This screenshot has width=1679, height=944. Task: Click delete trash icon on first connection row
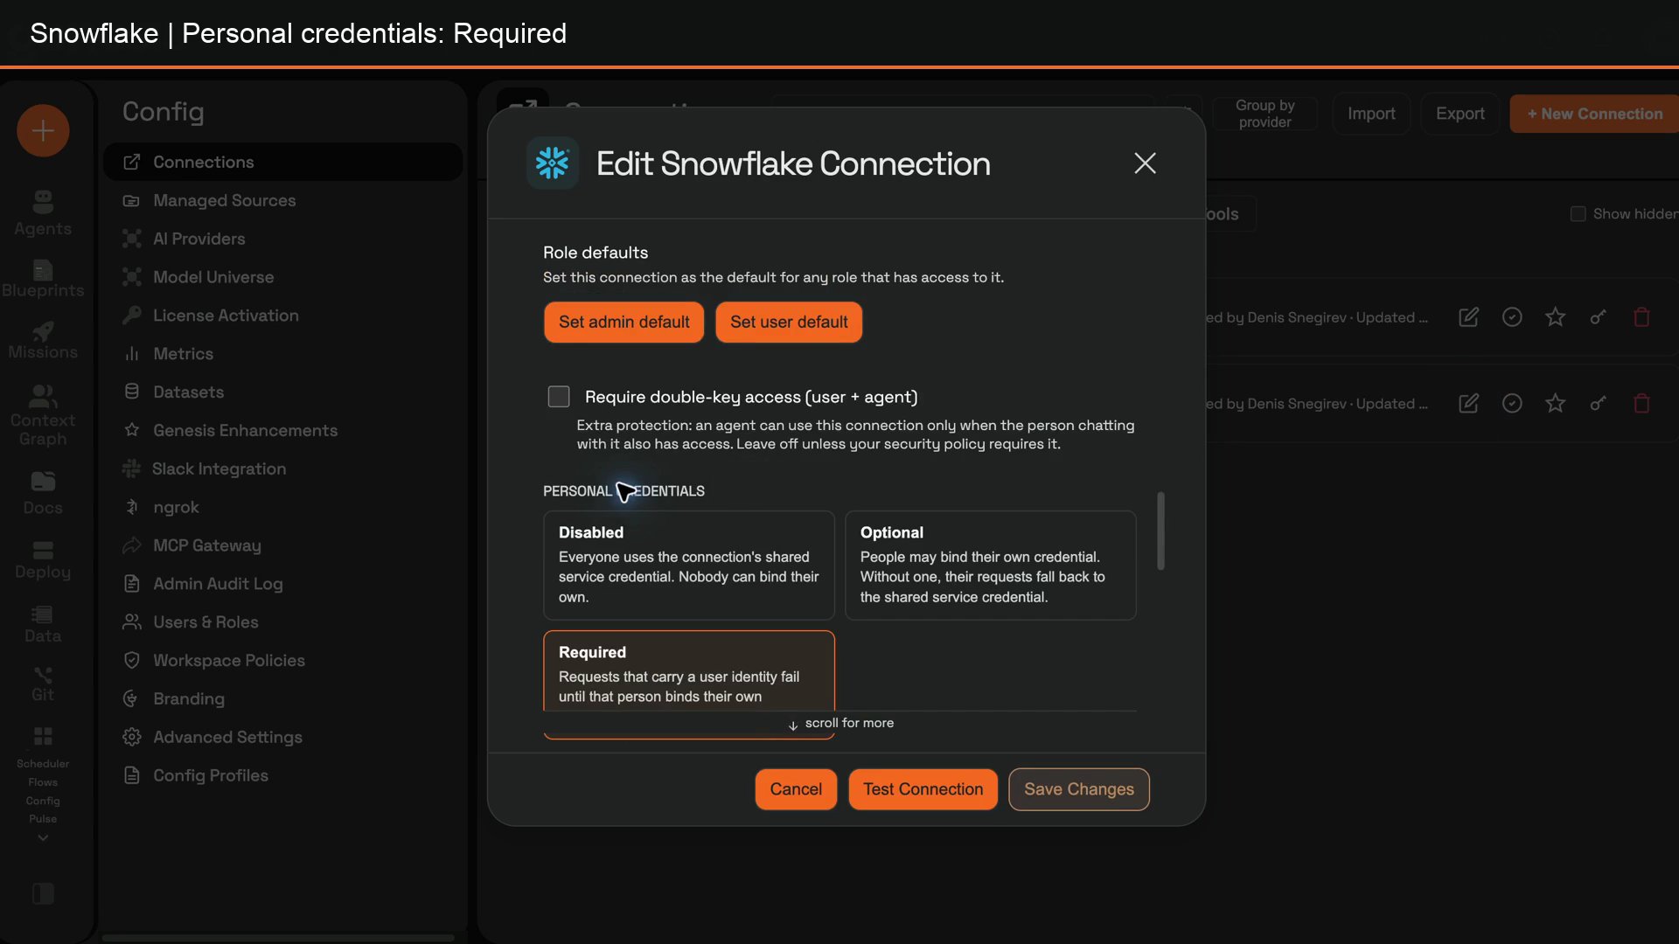(x=1641, y=317)
